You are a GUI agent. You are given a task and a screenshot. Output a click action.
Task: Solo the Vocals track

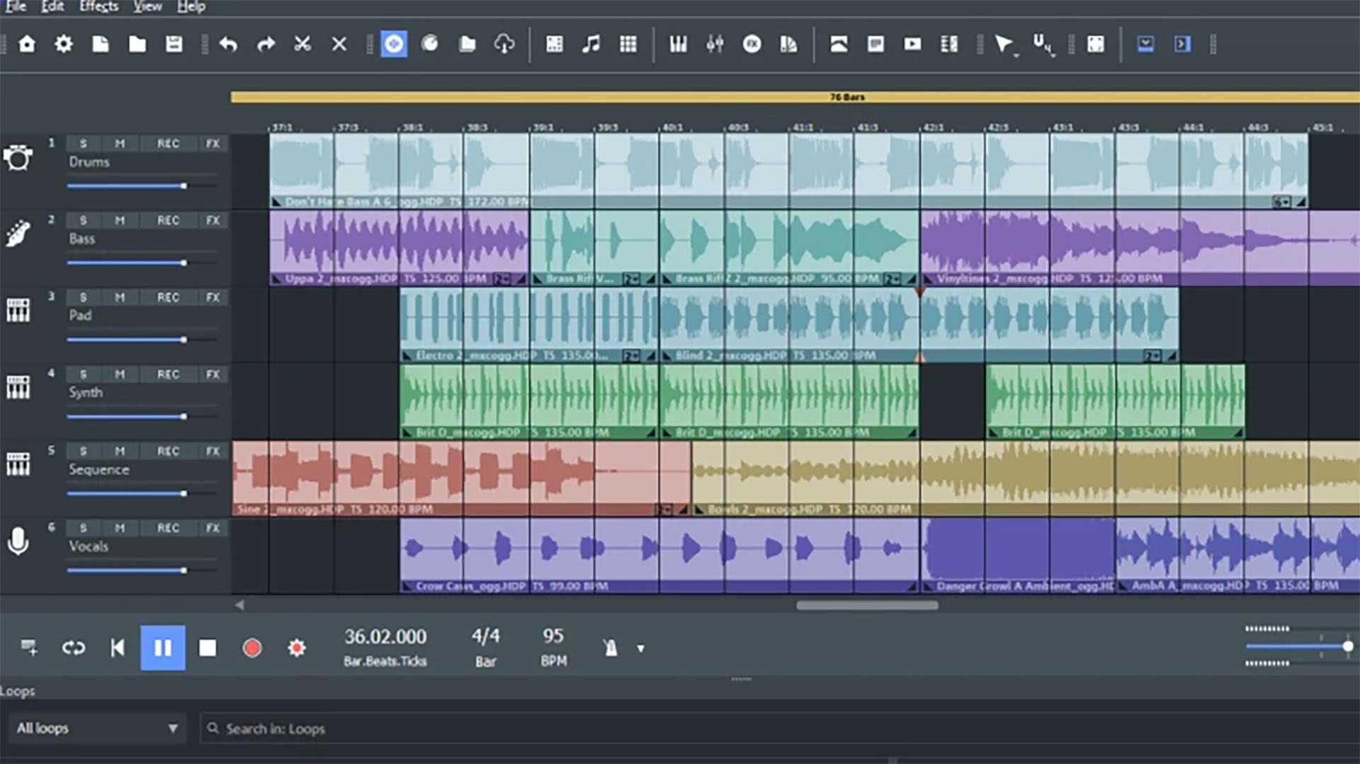84,528
